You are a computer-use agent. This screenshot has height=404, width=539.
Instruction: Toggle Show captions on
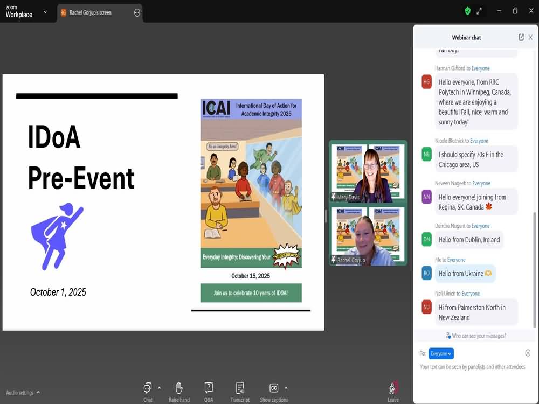[x=273, y=388]
